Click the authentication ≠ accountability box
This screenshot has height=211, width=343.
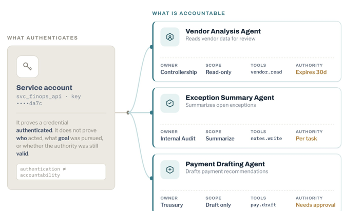pyautogui.click(x=61, y=172)
